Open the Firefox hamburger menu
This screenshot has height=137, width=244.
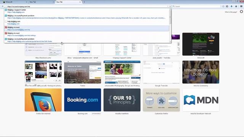(x=241, y=6)
